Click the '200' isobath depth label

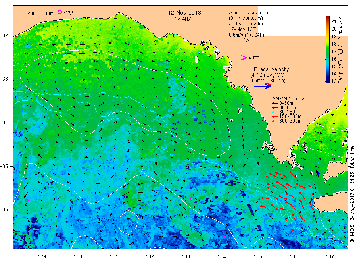click(31, 13)
